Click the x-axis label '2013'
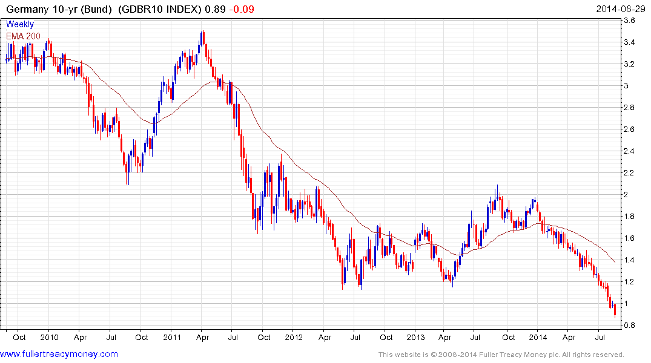651x363 pixels. pyautogui.click(x=415, y=337)
